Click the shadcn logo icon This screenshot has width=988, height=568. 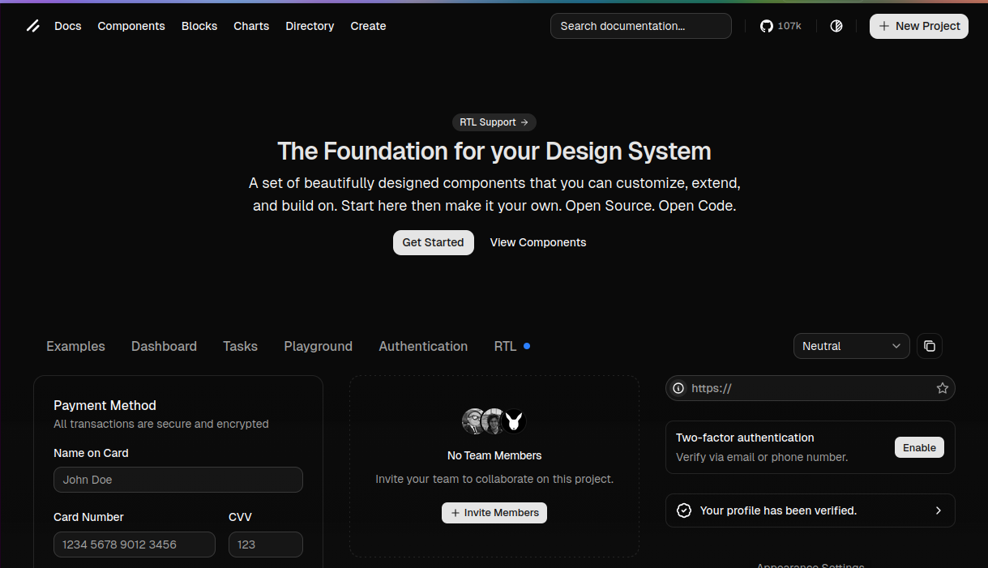click(x=32, y=26)
